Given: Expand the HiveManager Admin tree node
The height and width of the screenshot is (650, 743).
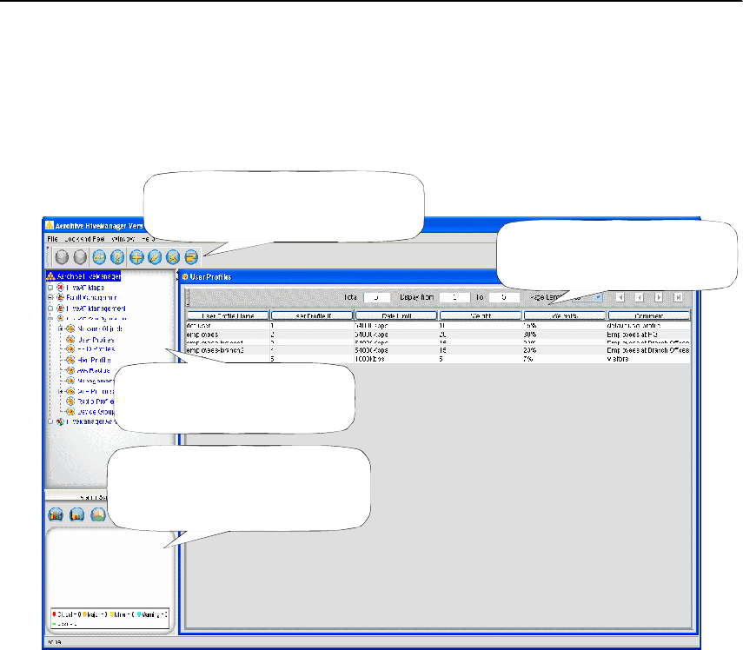Looking at the screenshot, I should click(50, 421).
